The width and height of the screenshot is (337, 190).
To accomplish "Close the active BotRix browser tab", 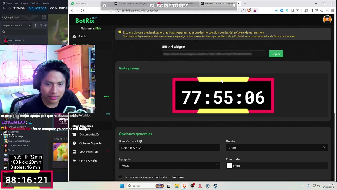I will click(238, 3).
